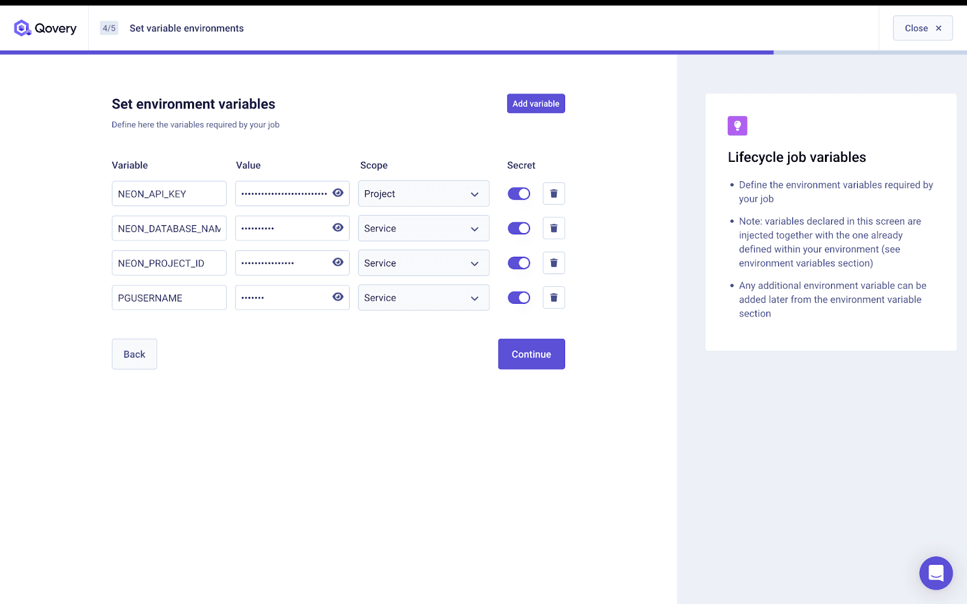Show the NEON_DATABASE_NAME hidden value
Image resolution: width=967 pixels, height=604 pixels.
point(338,228)
